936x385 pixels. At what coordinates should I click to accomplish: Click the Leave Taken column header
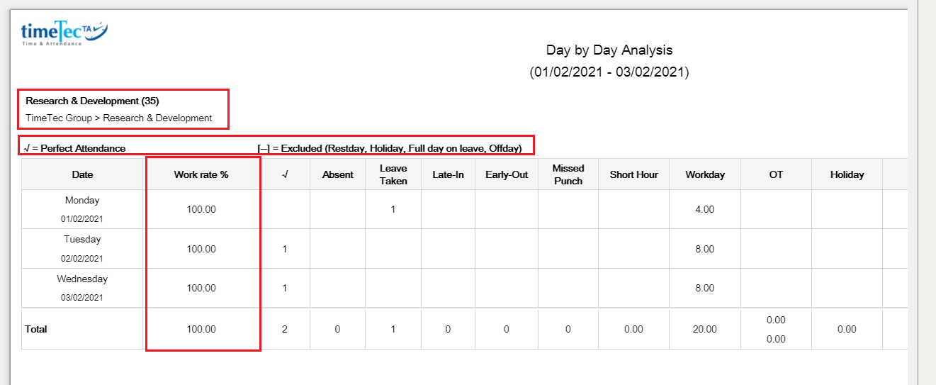point(393,174)
